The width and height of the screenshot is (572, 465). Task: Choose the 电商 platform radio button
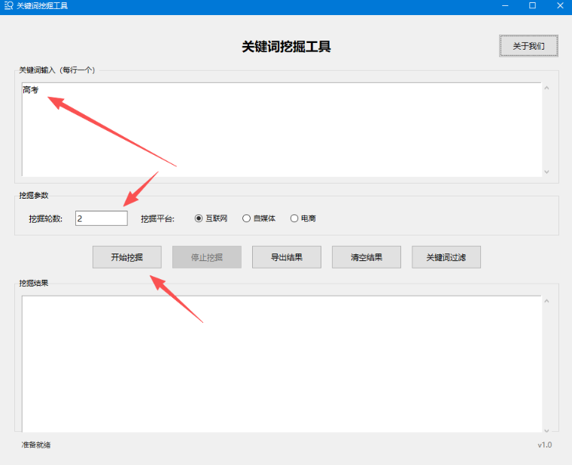pos(294,219)
